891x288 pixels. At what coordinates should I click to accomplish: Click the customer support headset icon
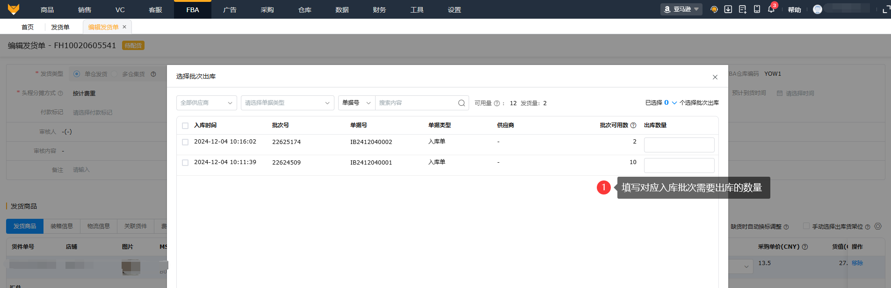click(714, 9)
